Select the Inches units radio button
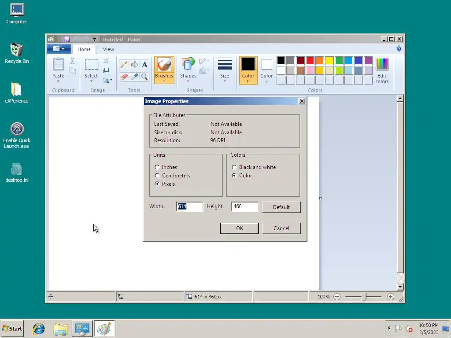Image resolution: width=451 pixels, height=338 pixels. click(157, 167)
